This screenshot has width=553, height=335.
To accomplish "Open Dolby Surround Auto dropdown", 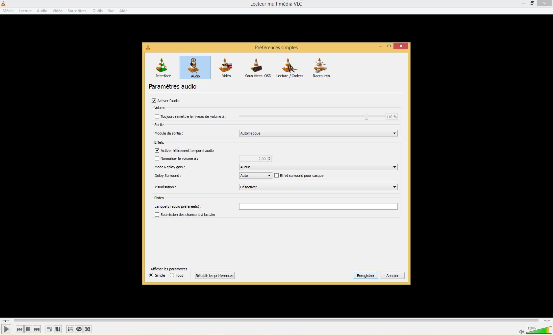I will point(256,176).
